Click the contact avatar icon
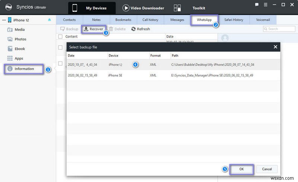 click(x=225, y=38)
